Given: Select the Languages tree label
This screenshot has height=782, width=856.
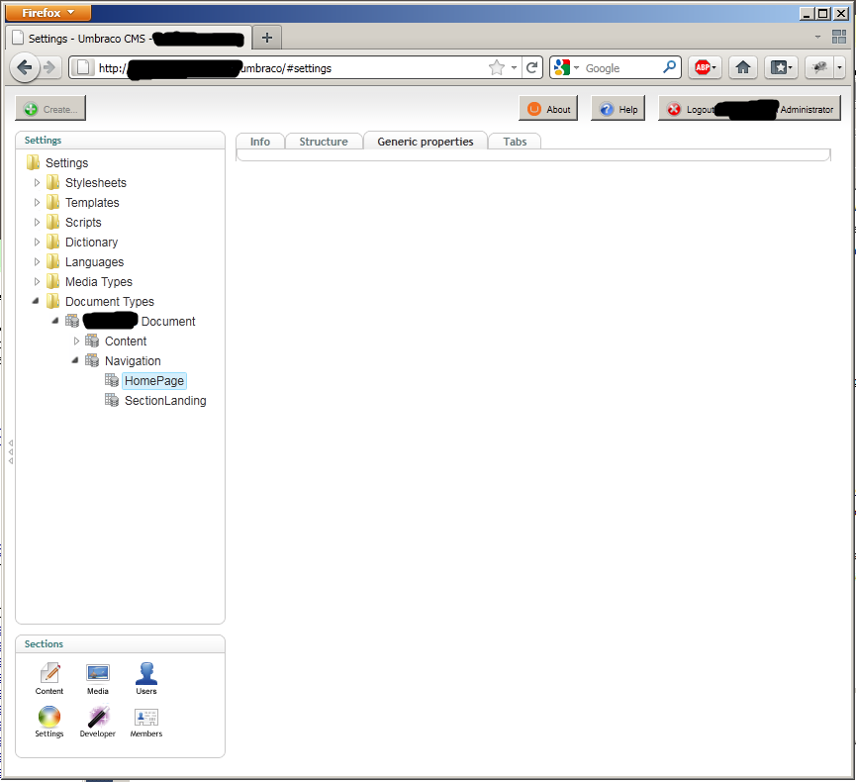Looking at the screenshot, I should click(94, 262).
